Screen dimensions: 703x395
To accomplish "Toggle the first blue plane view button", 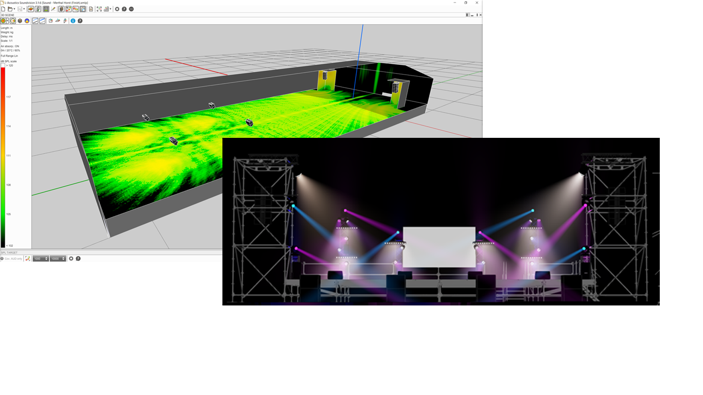I will pos(35,21).
